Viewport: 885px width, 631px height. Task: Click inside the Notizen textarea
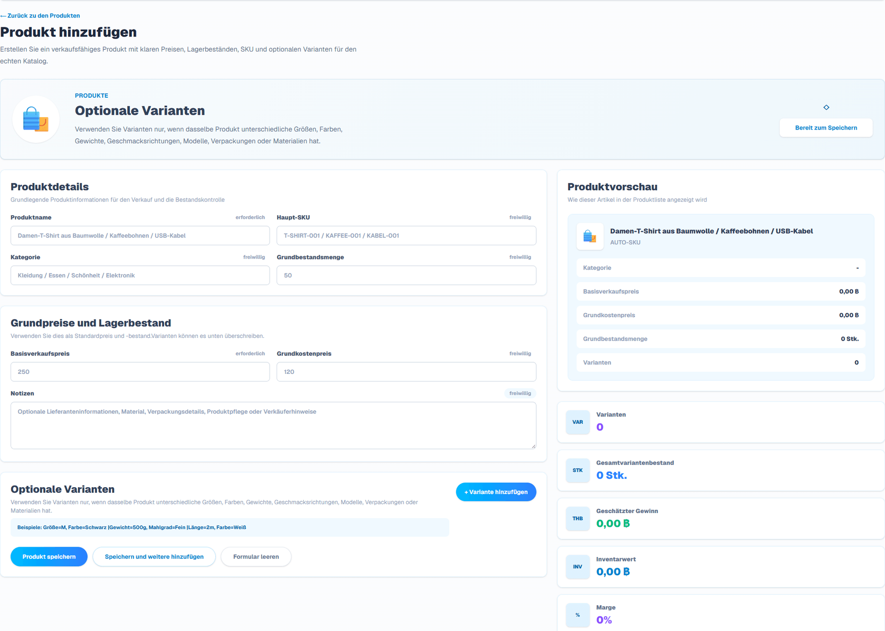click(273, 425)
